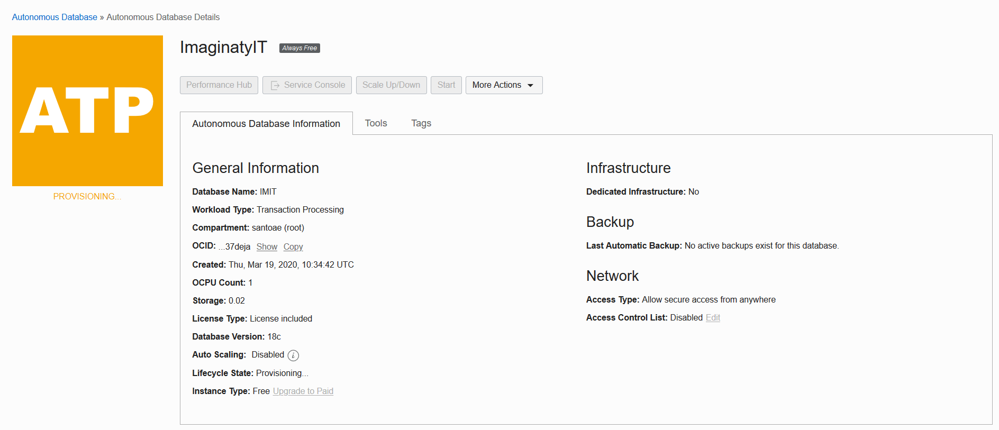Switch to the Tools tab
The height and width of the screenshot is (430, 999).
pos(376,123)
